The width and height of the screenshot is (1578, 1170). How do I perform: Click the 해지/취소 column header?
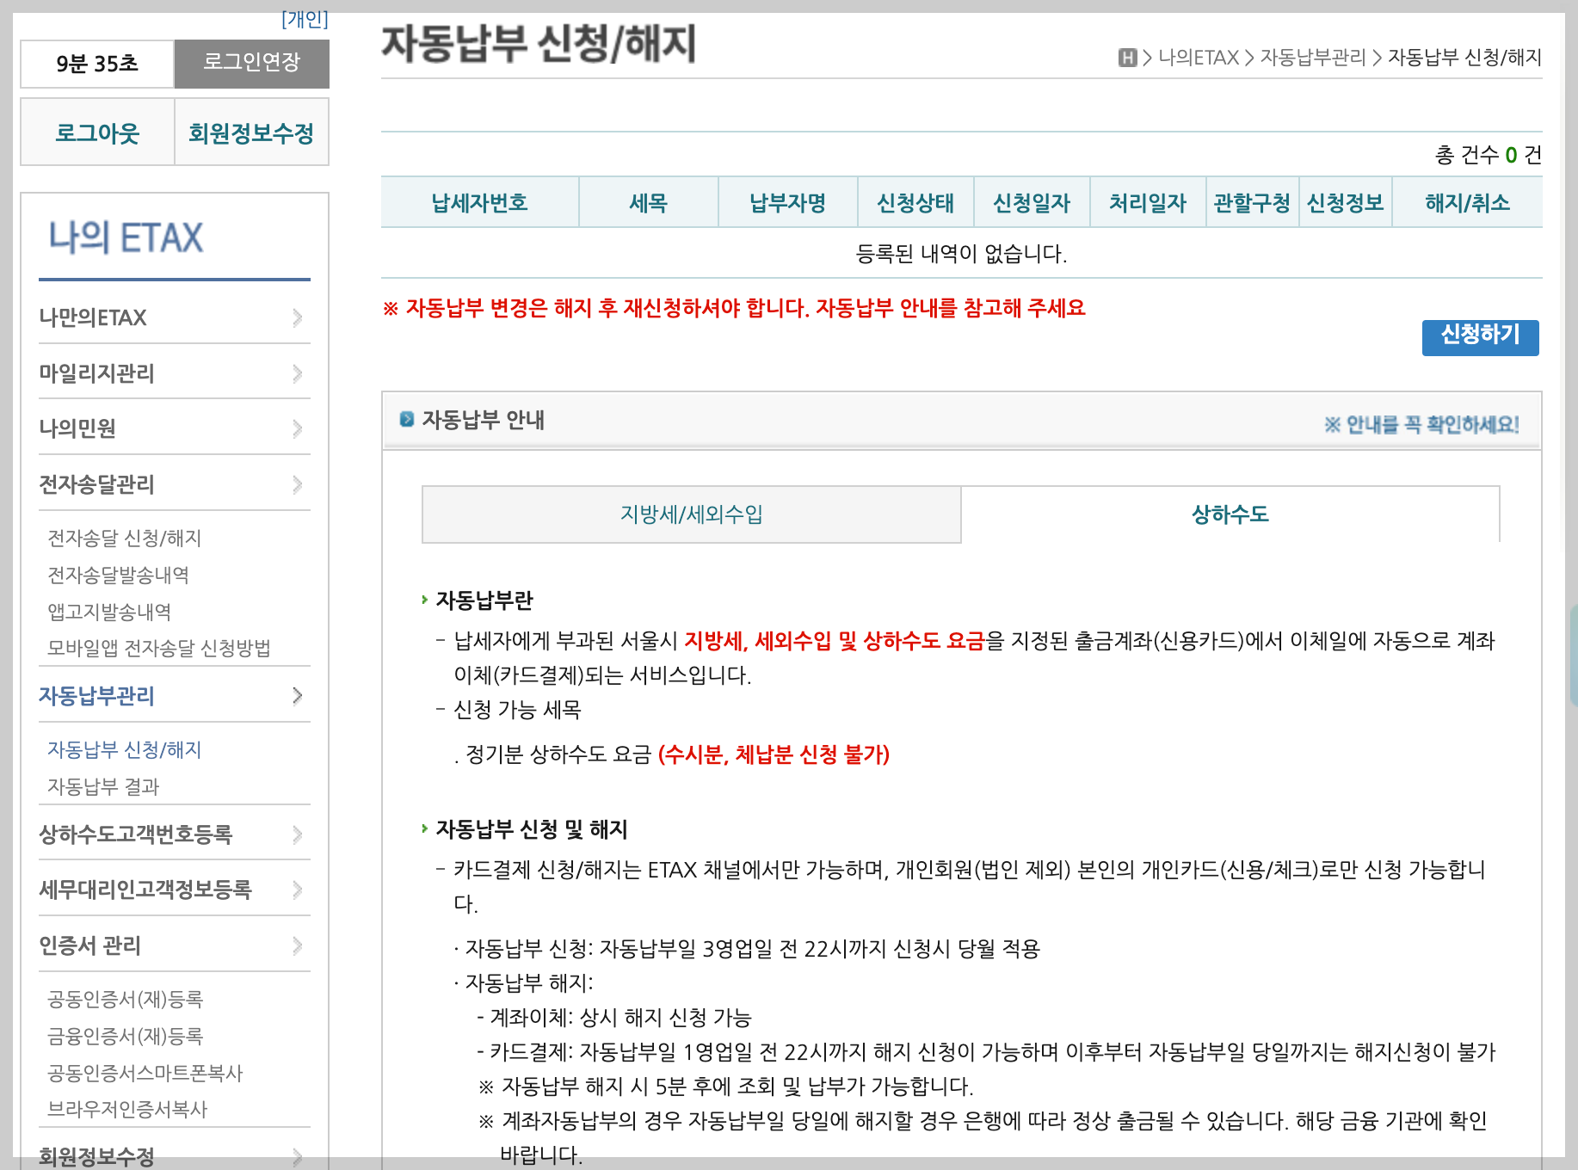coord(1468,203)
